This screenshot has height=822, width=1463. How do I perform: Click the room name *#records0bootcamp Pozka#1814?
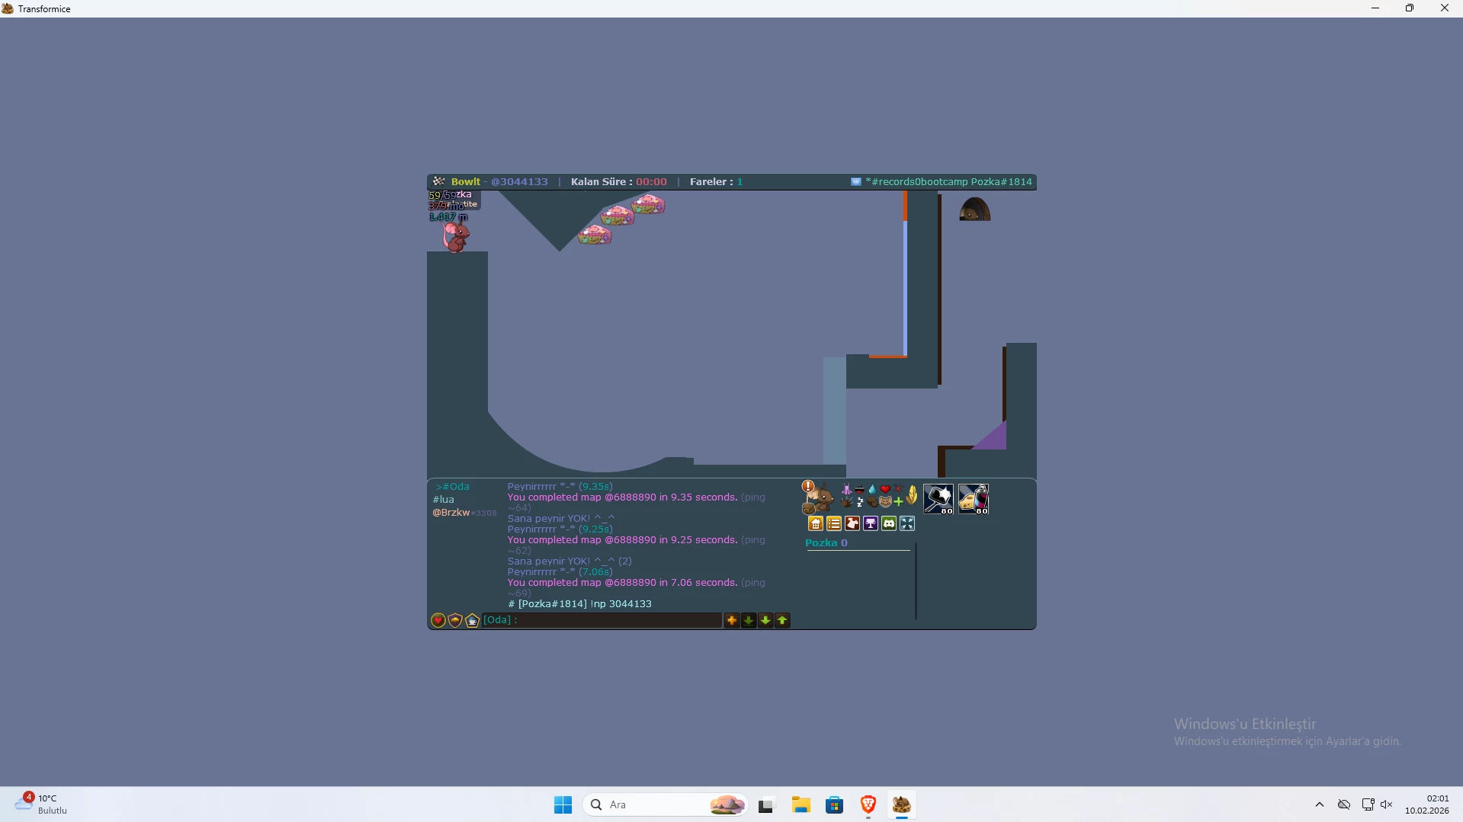[948, 182]
